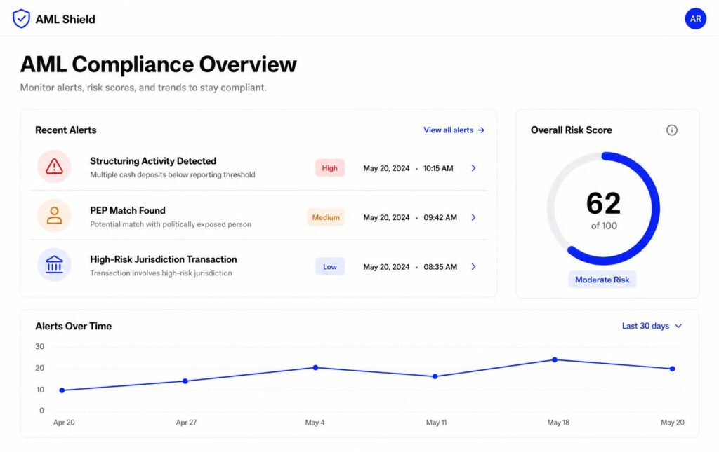Click the Low severity badge
Viewport: 719px width, 452px height.
(330, 267)
